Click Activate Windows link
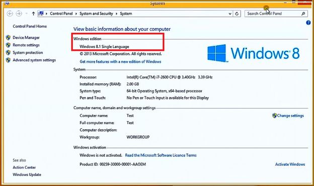The width and height of the screenshot is (314, 186). click(290, 164)
